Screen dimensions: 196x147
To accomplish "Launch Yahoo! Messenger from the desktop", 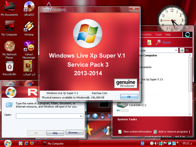I will click(x=29, y=47).
